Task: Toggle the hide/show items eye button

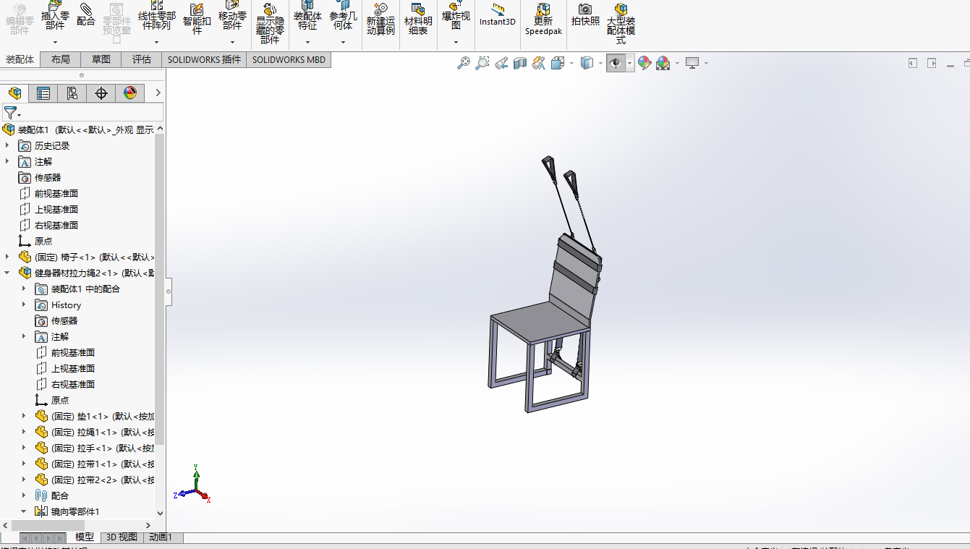Action: pos(616,64)
